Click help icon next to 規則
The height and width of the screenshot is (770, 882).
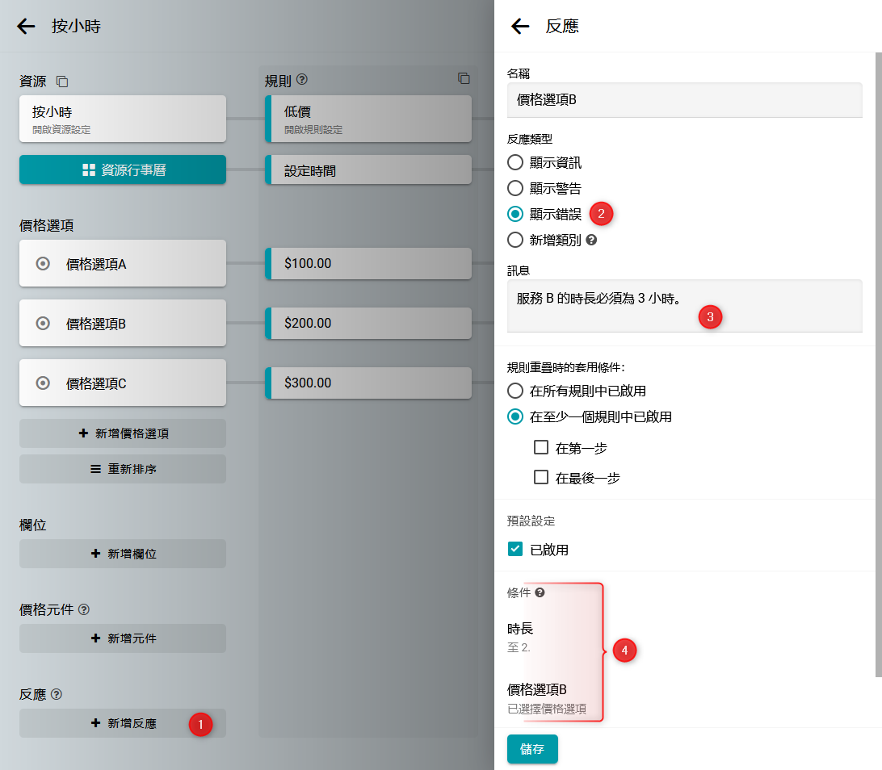coord(303,80)
